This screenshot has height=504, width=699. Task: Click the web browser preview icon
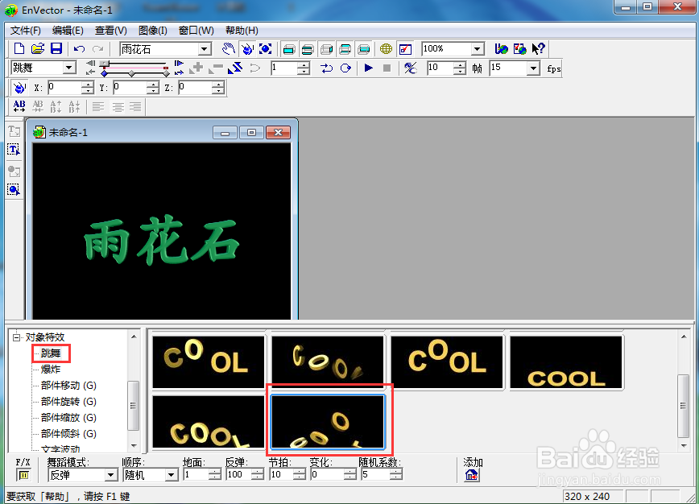point(519,48)
